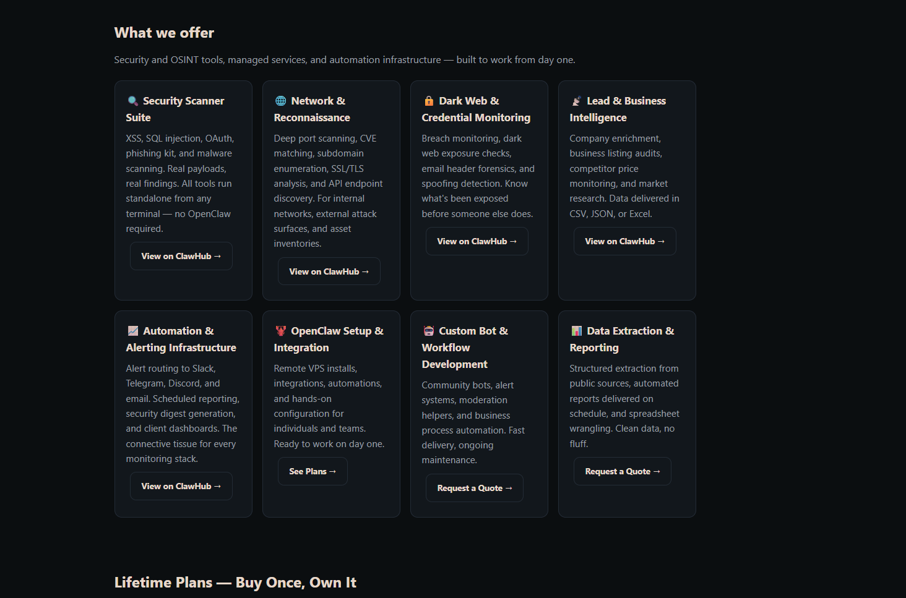Click the chart icon next to Automation & Alerting
Screen dimensions: 906x598
tap(132, 331)
